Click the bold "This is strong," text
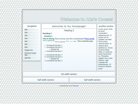The image size is (138, 104). point(49,39)
